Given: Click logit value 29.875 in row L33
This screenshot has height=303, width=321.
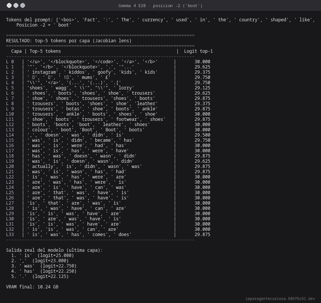Looking at the screenshot, I should (202, 235).
